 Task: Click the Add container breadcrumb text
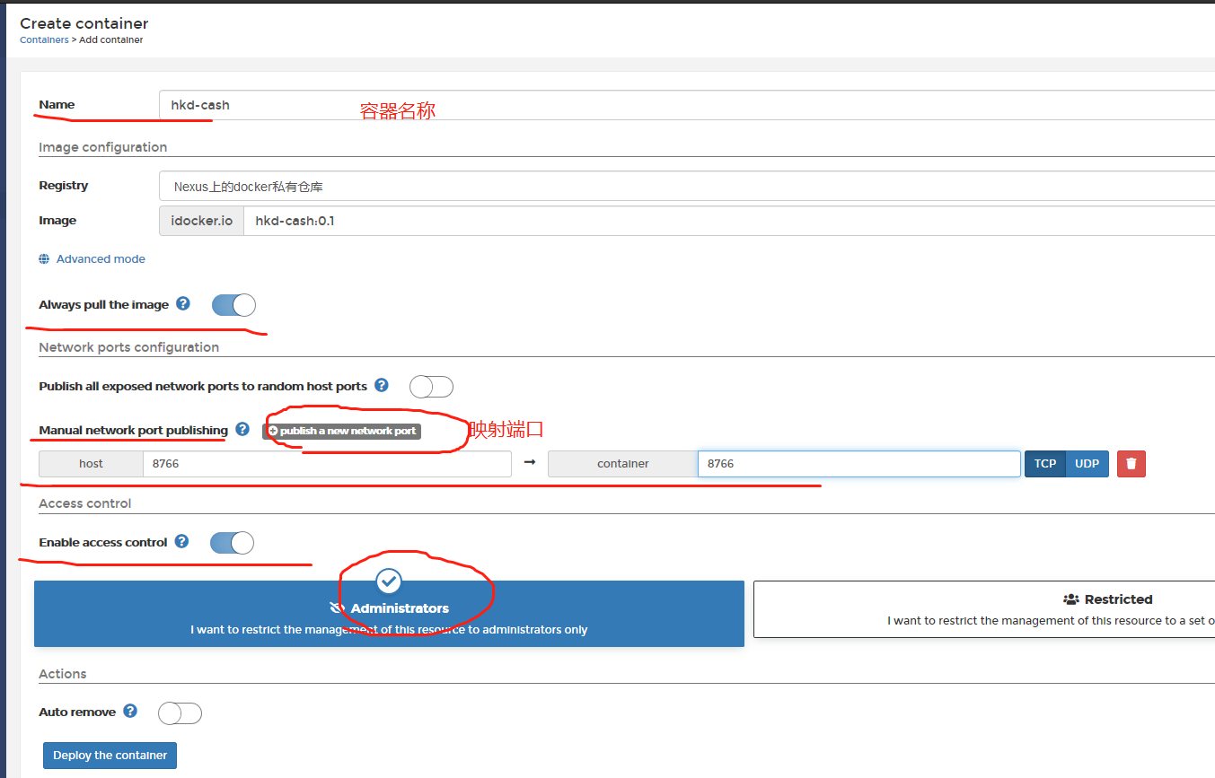(110, 40)
